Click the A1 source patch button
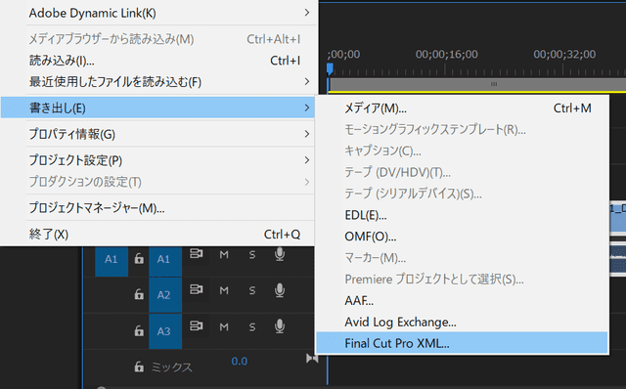Screen dimensions: 626x389 click(x=112, y=259)
